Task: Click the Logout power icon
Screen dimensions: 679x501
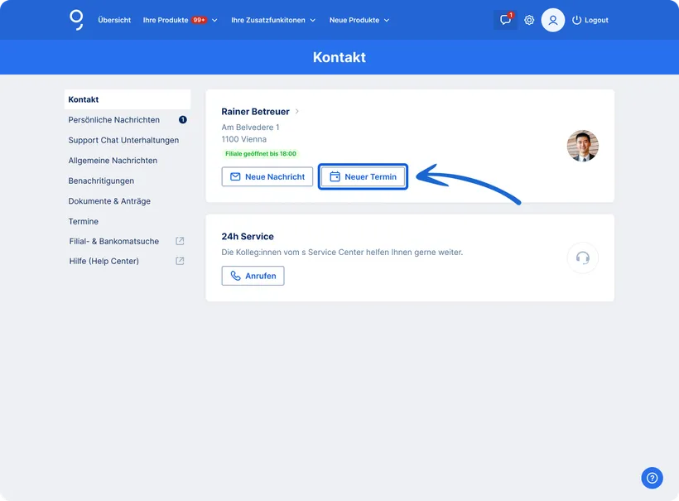Action: click(576, 20)
